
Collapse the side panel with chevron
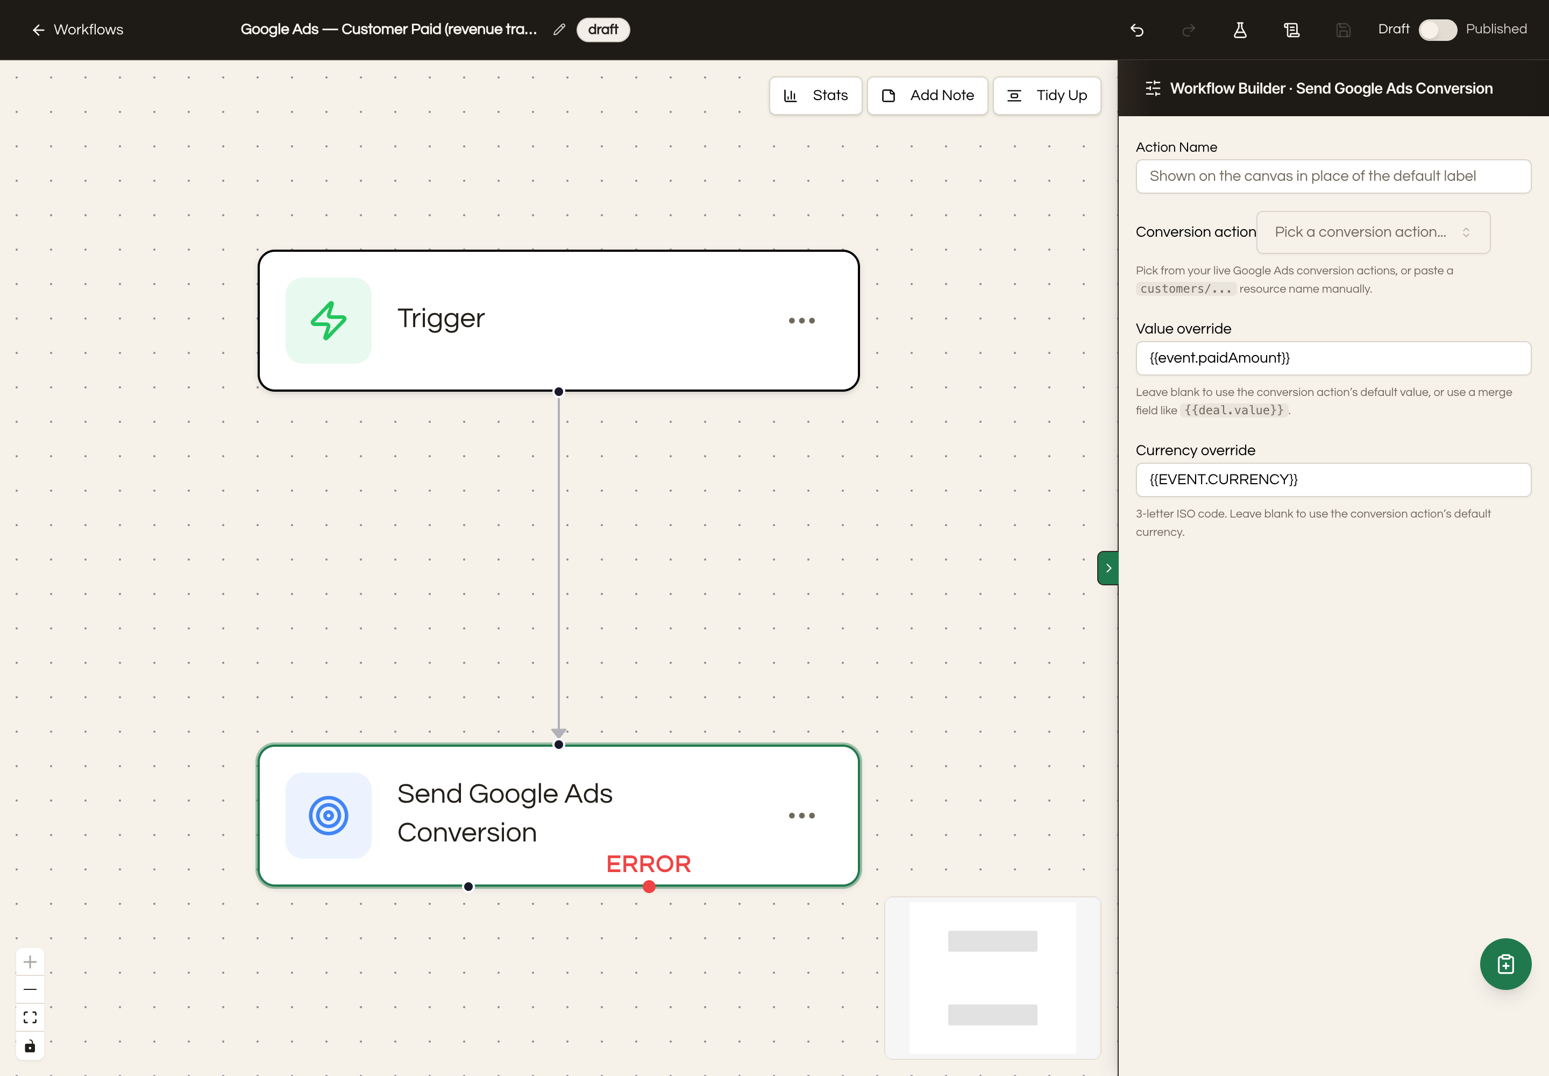click(1107, 568)
